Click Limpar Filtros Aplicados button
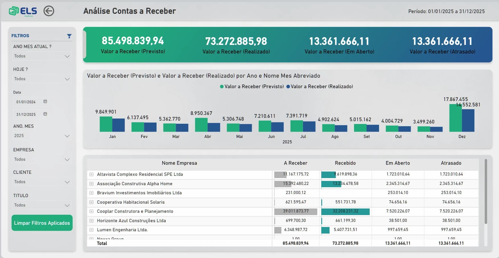 point(42,223)
